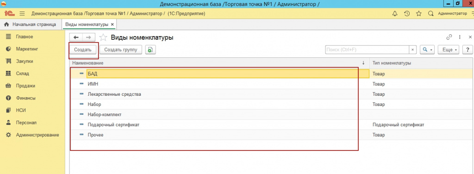Image resolution: width=474 pixels, height=174 pixels.
Task: Open the history clock icon
Action: pyautogui.click(x=407, y=13)
